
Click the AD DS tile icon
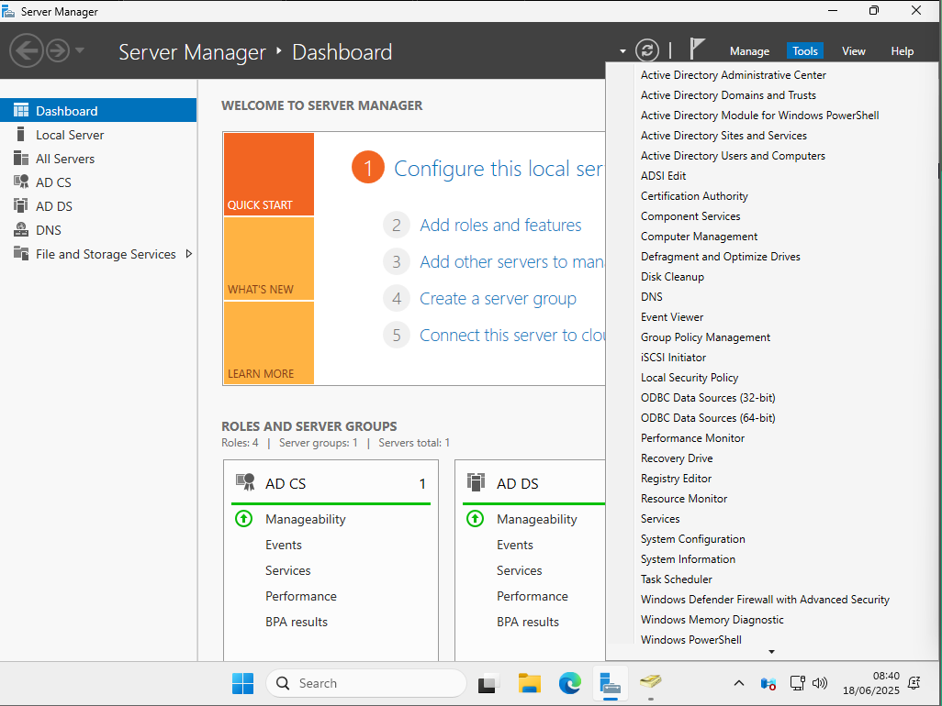click(476, 482)
